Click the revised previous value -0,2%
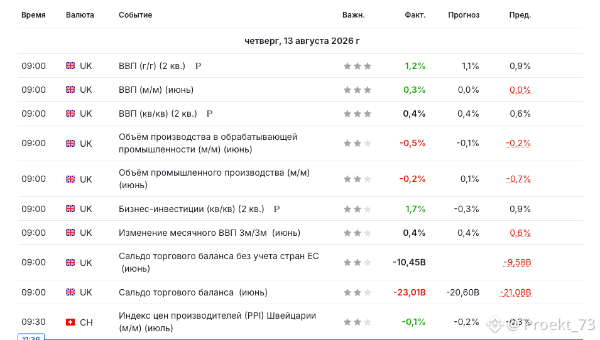 coord(518,143)
